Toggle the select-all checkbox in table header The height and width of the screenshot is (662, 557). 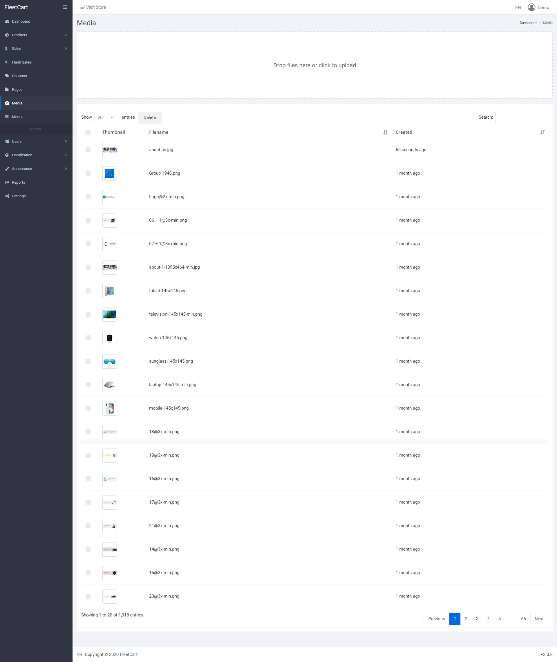(88, 132)
